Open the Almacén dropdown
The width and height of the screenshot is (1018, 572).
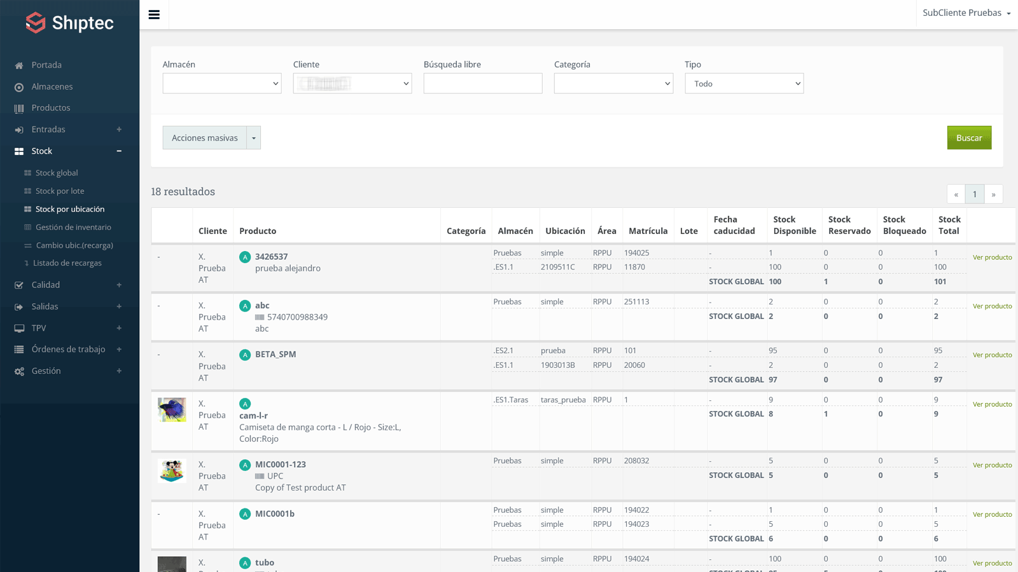click(221, 83)
